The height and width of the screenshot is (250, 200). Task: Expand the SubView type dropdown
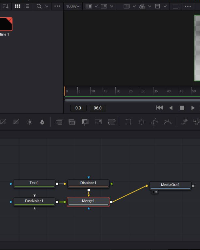point(112,6)
